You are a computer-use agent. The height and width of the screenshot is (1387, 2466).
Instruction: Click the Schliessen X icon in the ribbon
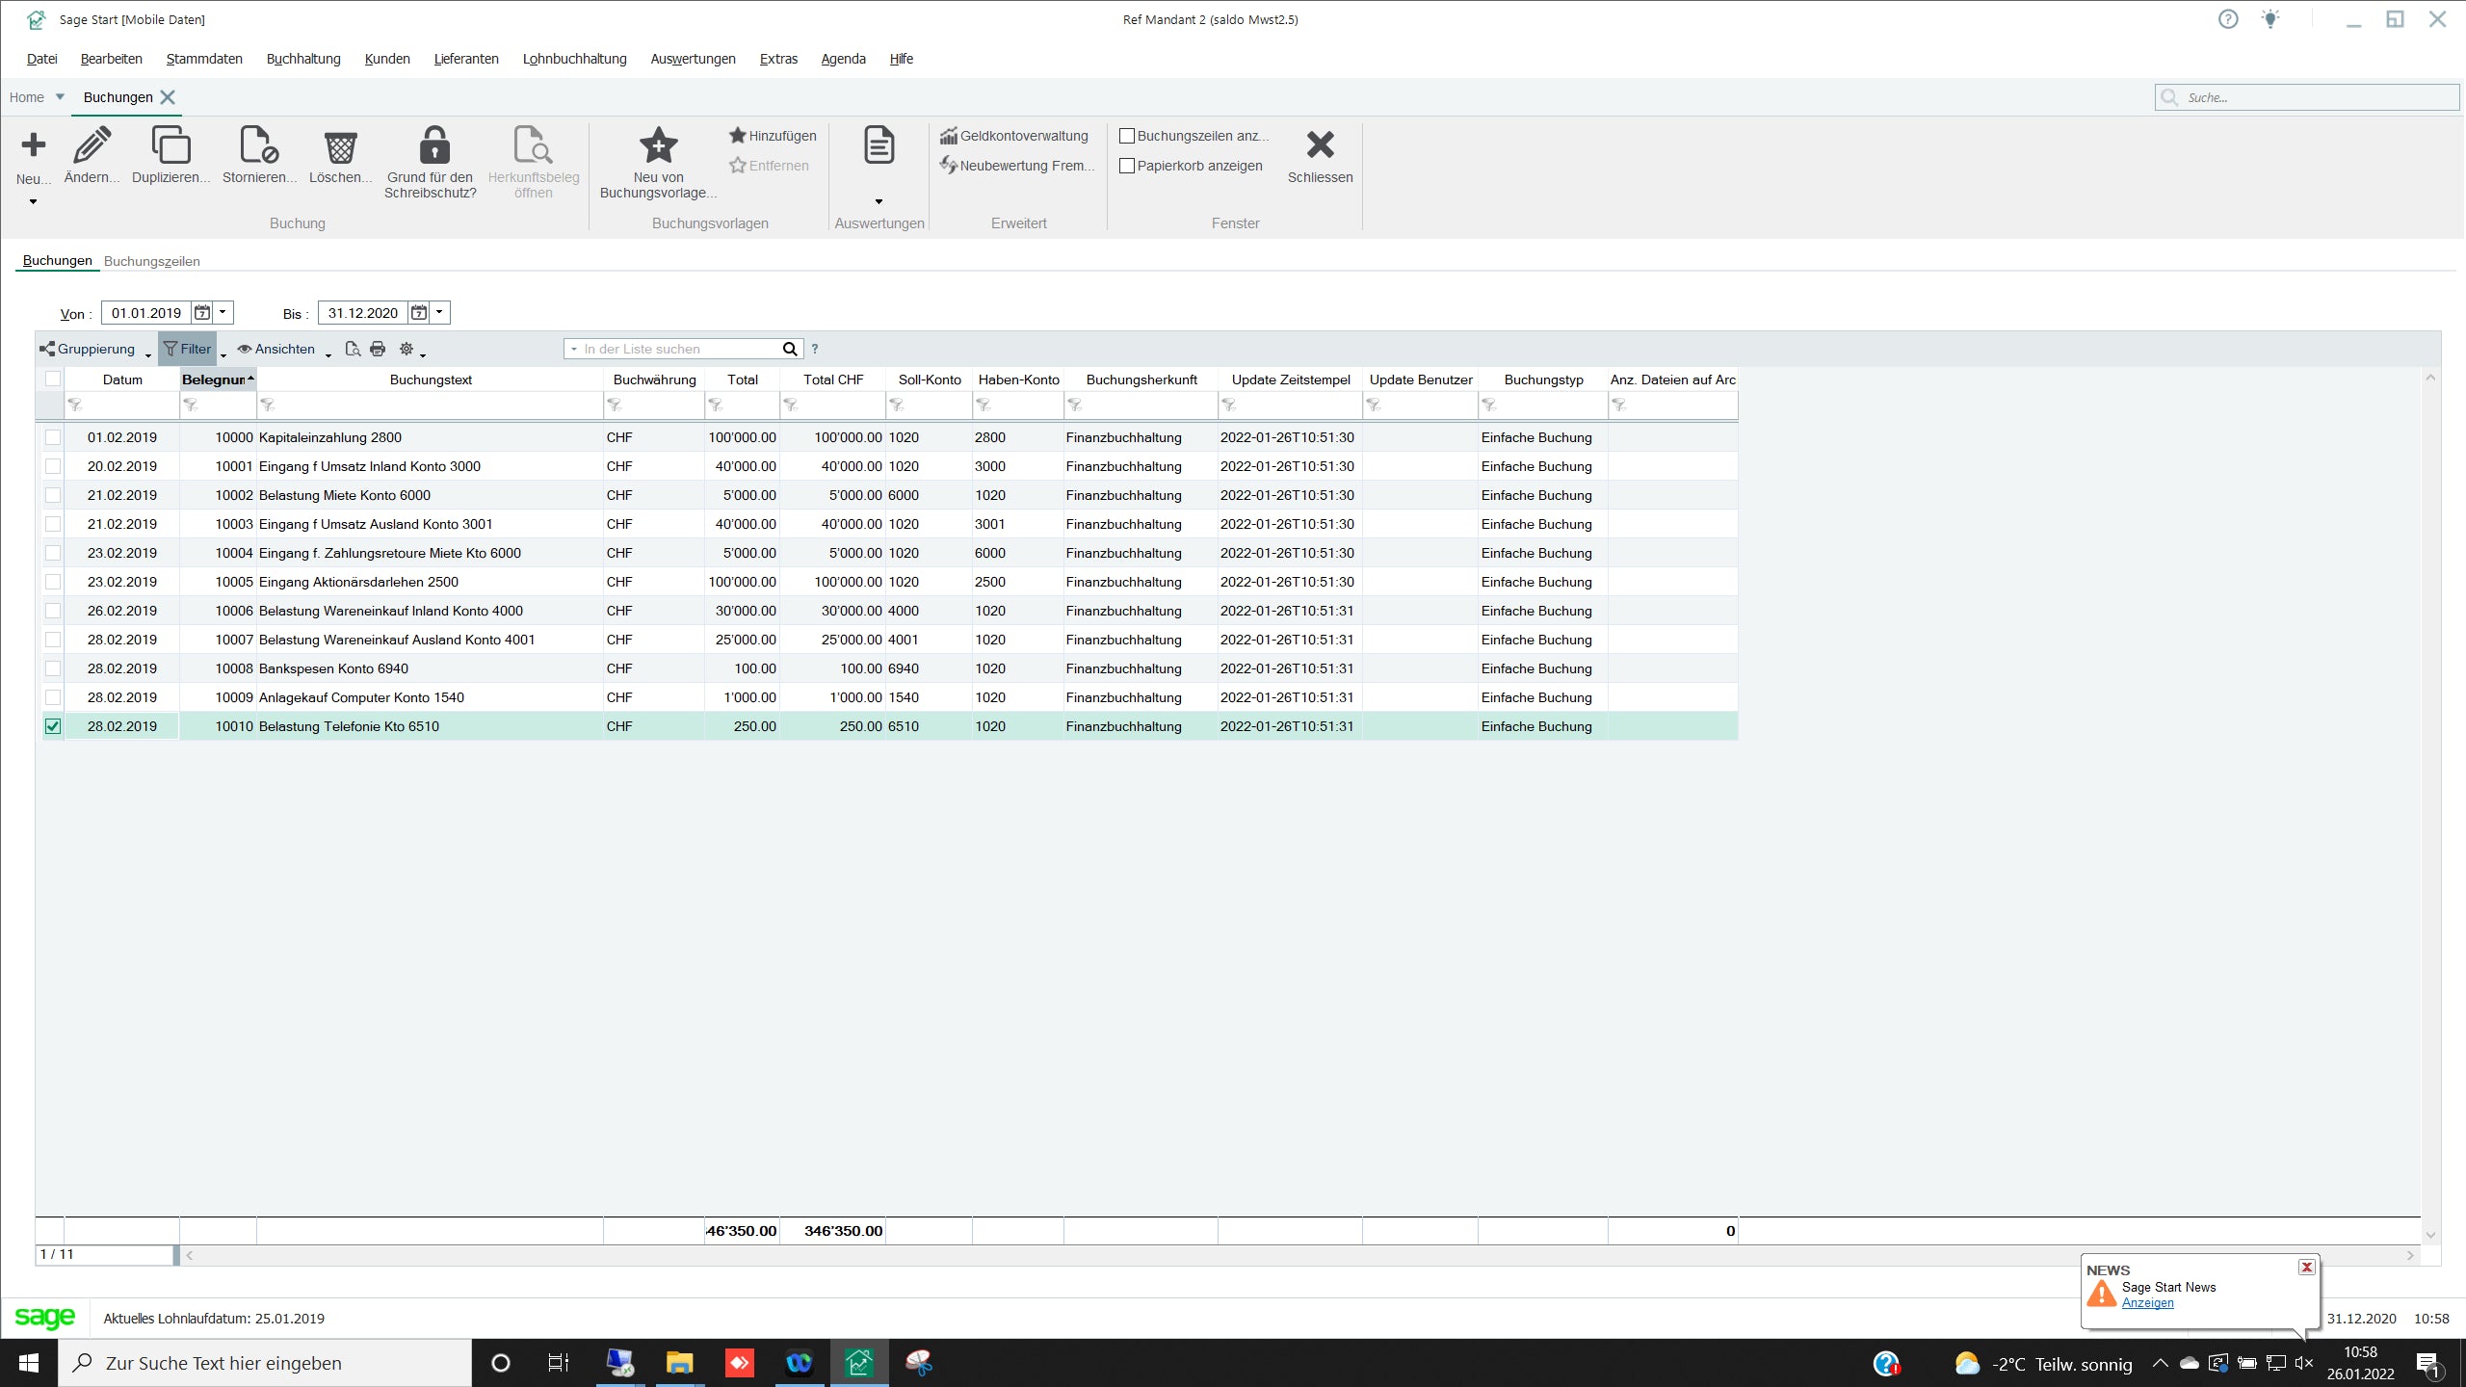coord(1320,145)
